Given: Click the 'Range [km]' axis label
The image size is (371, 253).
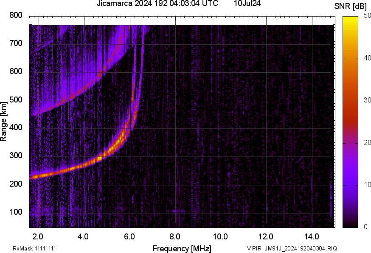Looking at the screenshot, I should [3, 122].
